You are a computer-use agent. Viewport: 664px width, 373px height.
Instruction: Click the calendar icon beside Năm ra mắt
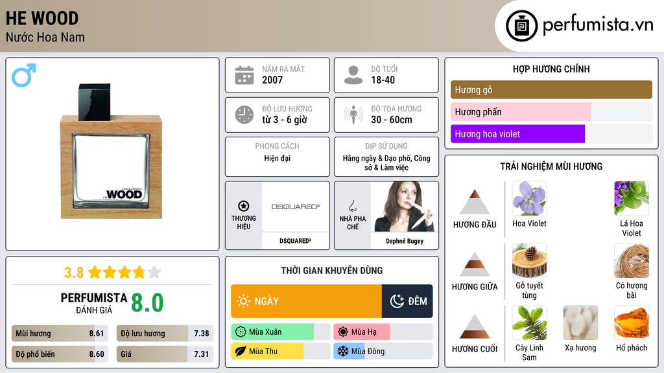(244, 75)
